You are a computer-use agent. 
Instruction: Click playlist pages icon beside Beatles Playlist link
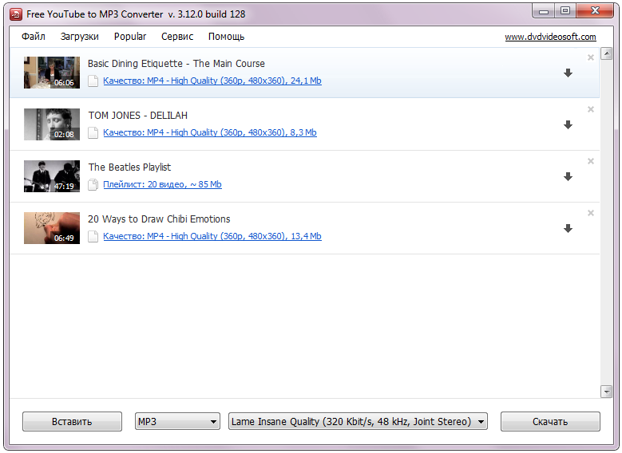(x=93, y=185)
